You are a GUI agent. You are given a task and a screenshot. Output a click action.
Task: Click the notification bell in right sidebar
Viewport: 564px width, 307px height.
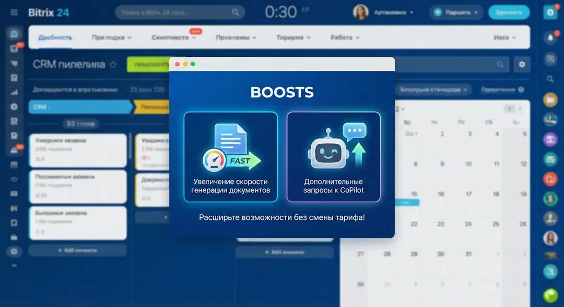coord(550,38)
